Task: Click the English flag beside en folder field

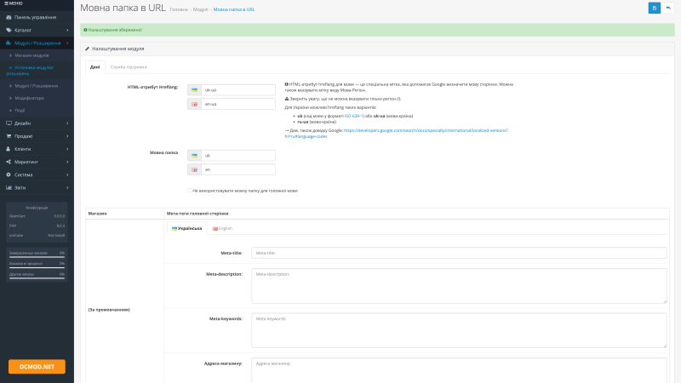Action: (195, 169)
